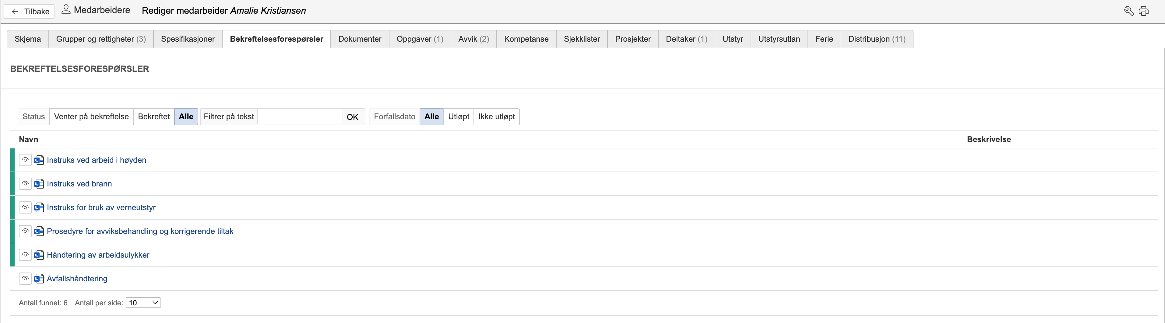This screenshot has width=1165, height=323.
Task: Open the Grupper og rettigheter tab
Action: (x=101, y=39)
